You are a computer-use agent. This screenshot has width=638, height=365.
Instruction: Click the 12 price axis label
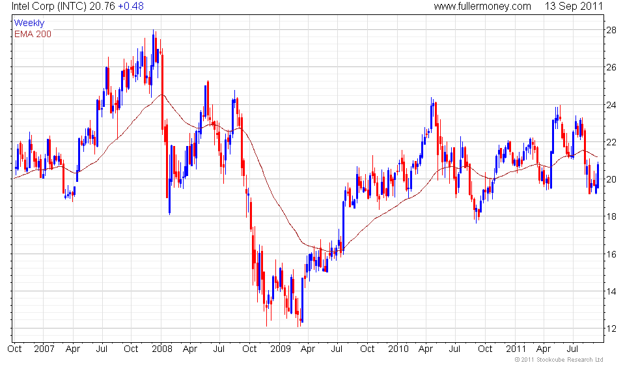tap(611, 328)
